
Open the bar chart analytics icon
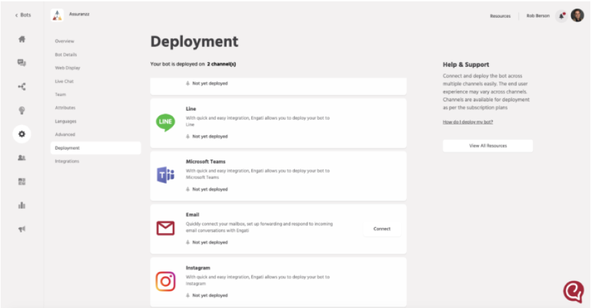[22, 205]
